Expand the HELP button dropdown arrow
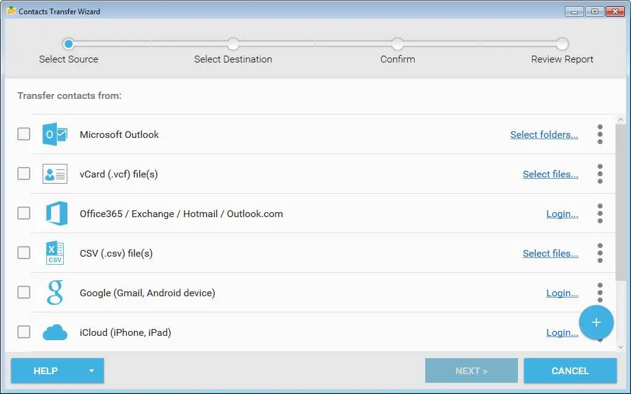 [x=91, y=370]
